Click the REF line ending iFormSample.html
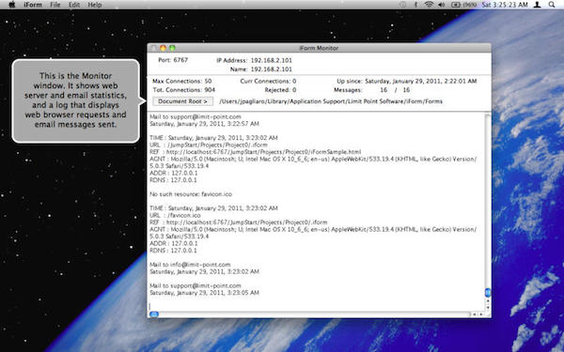This screenshot has width=564, height=352. (x=256, y=152)
